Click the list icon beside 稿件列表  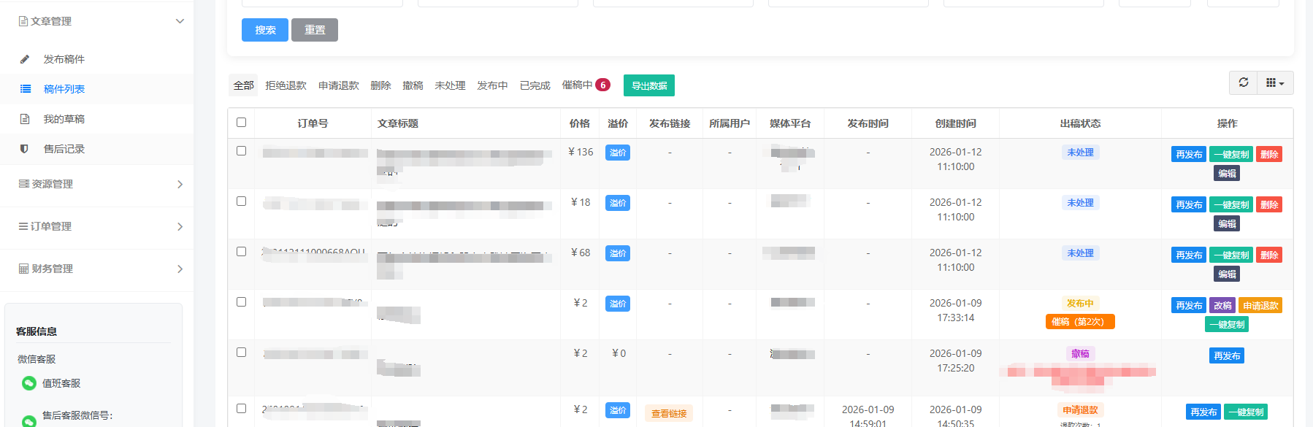26,89
